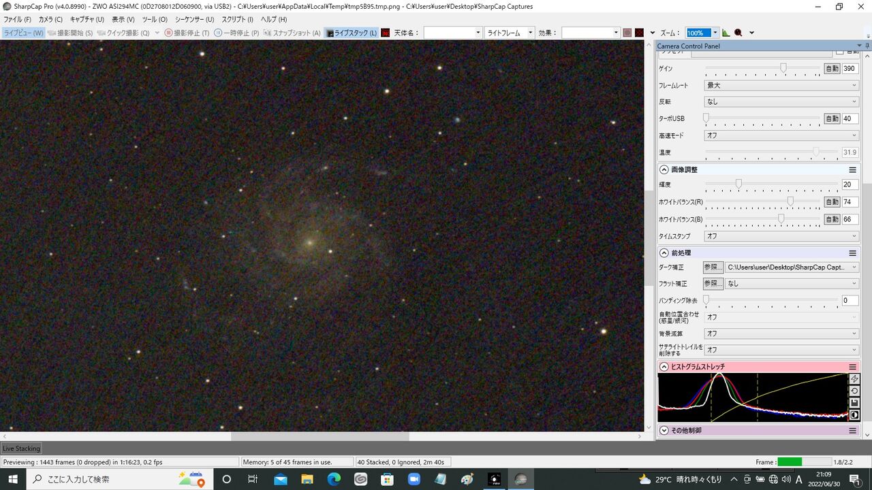Save the histogram stretch using the floppy disk icon

pos(854,403)
